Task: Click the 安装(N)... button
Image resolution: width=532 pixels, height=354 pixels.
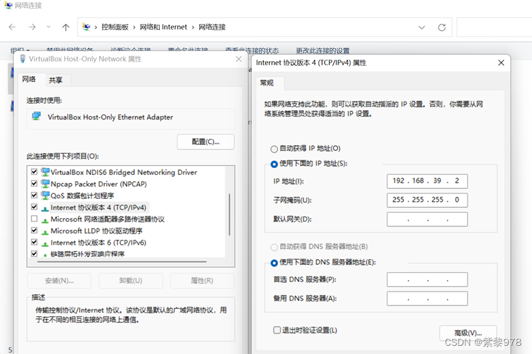Action: pyautogui.click(x=59, y=281)
